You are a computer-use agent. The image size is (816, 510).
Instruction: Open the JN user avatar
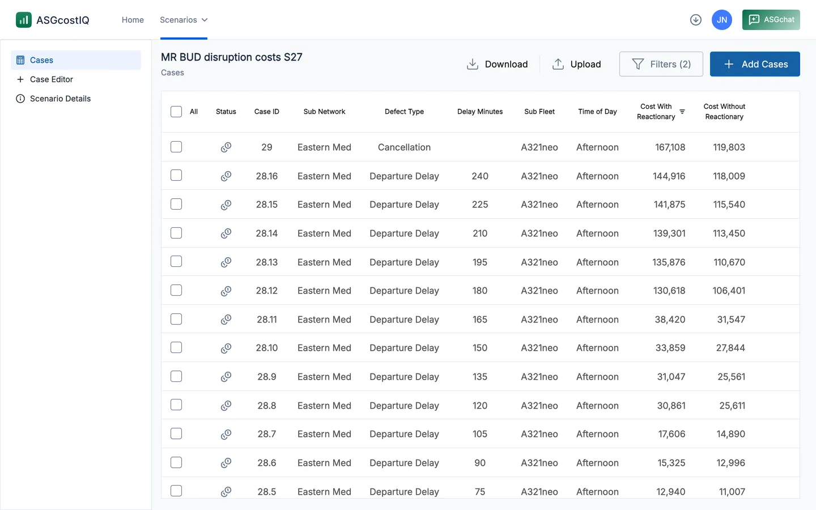[x=722, y=20]
